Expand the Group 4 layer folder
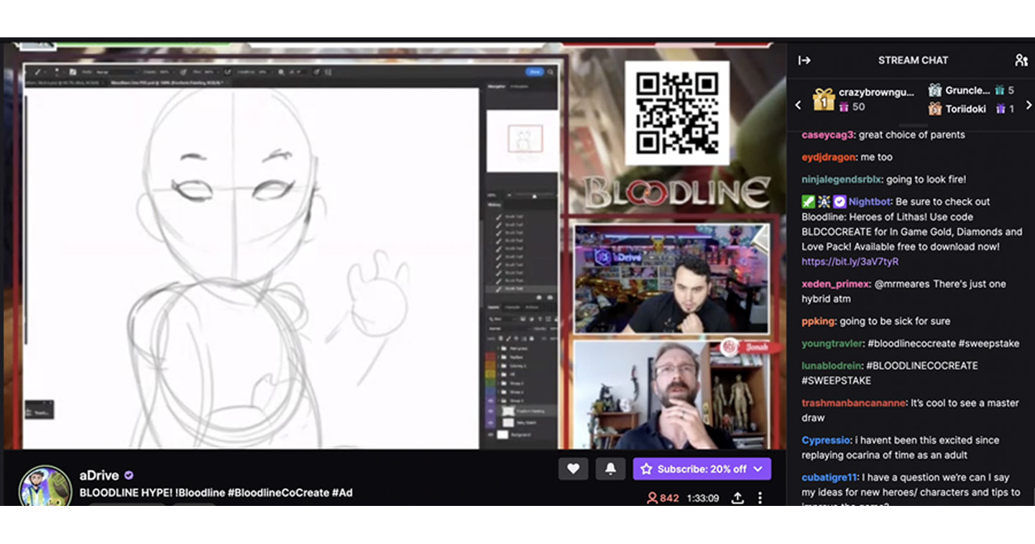The width and height of the screenshot is (1035, 544). 498,392
